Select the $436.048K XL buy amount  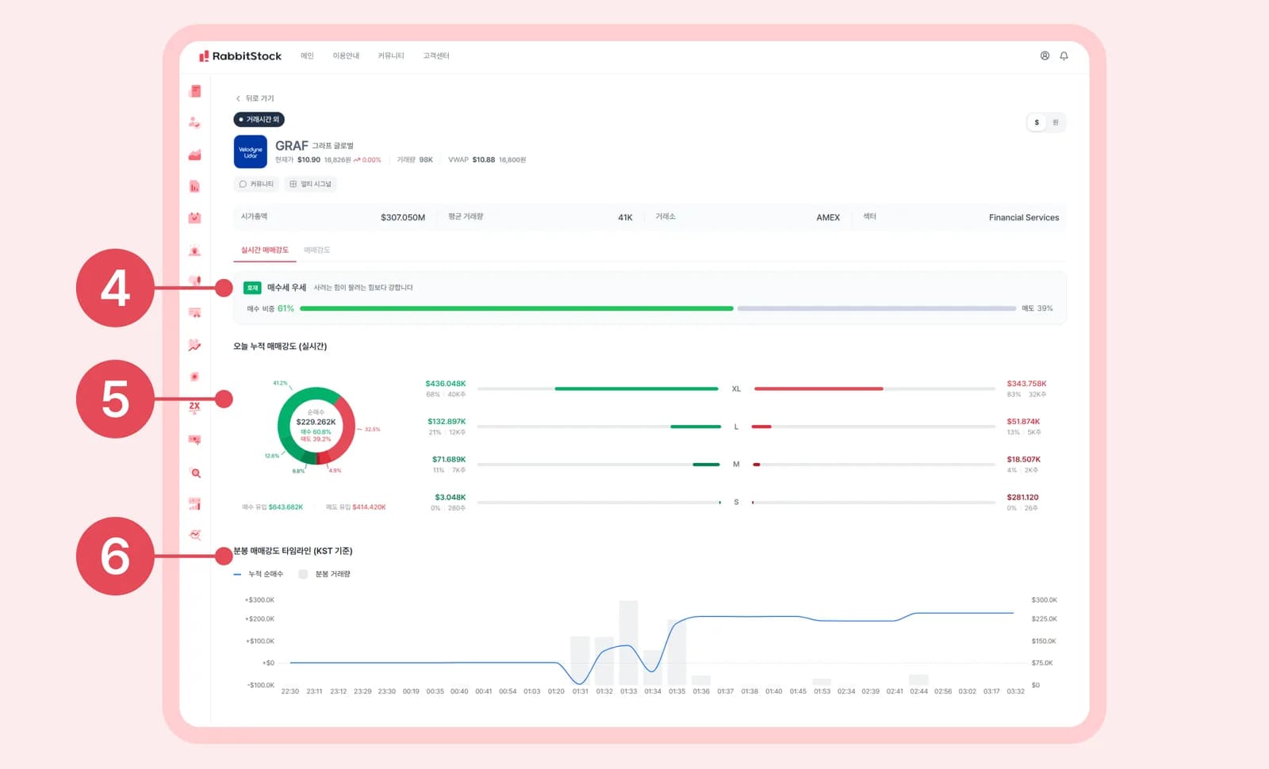click(x=446, y=384)
